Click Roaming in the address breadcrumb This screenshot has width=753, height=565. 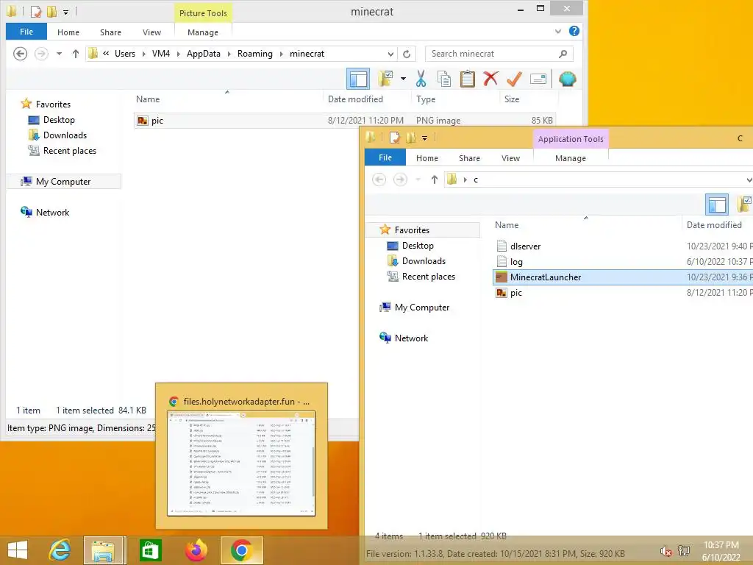tap(255, 54)
